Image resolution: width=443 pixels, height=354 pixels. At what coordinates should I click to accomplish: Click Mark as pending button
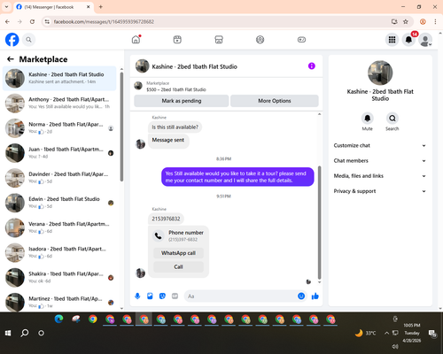point(182,101)
